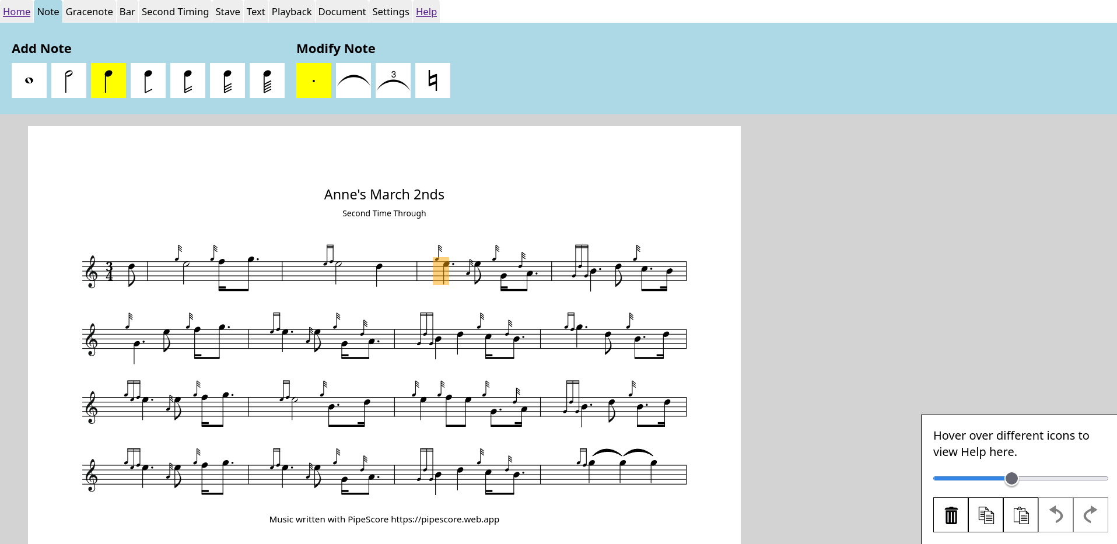Open the Playback tab
The height and width of the screenshot is (544, 1117).
click(x=292, y=12)
